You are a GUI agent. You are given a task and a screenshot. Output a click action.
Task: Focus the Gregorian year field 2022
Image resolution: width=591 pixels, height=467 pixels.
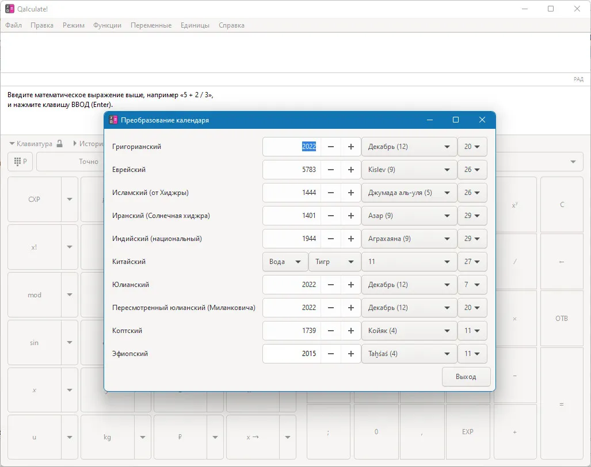click(x=292, y=147)
